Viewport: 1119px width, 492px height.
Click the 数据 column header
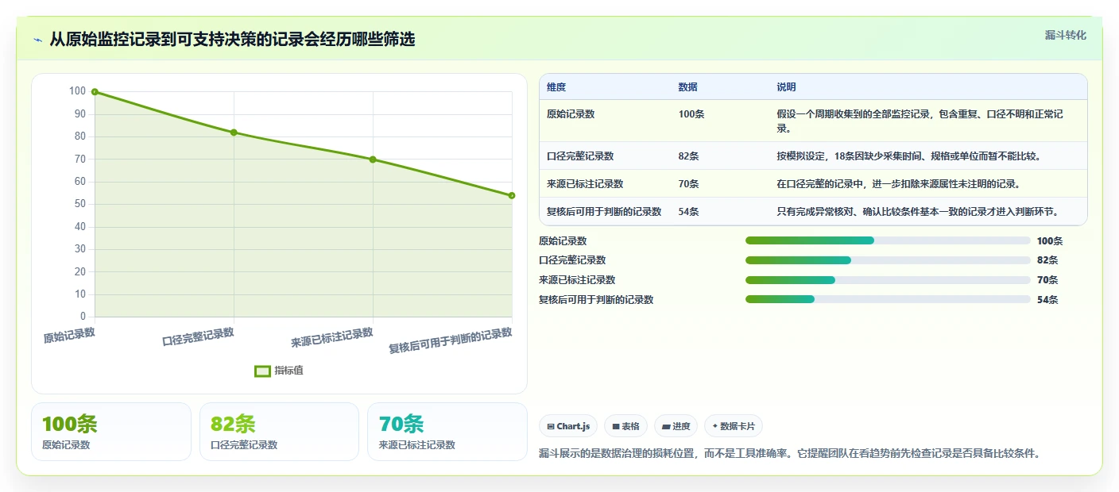click(688, 87)
